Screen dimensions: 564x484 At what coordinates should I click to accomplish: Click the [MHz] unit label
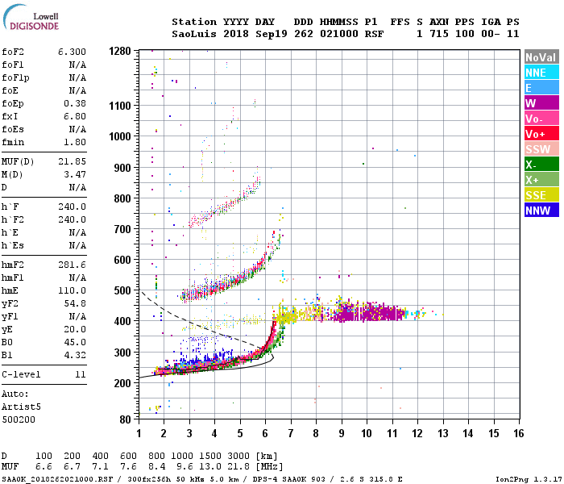point(269,467)
